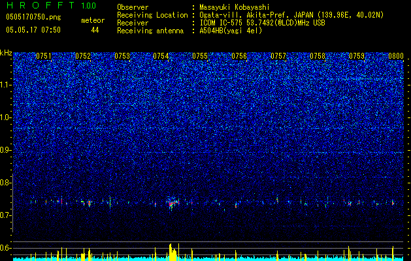Click the 0752 time marker

click(x=83, y=56)
